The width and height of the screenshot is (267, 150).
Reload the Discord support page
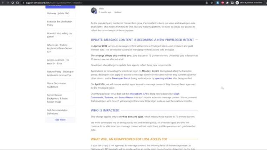(x=13, y=3)
